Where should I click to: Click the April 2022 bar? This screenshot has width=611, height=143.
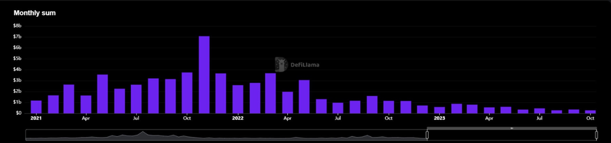[288, 102]
